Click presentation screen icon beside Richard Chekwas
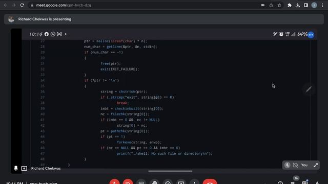This screenshot has width=328, height=184. click(24, 168)
